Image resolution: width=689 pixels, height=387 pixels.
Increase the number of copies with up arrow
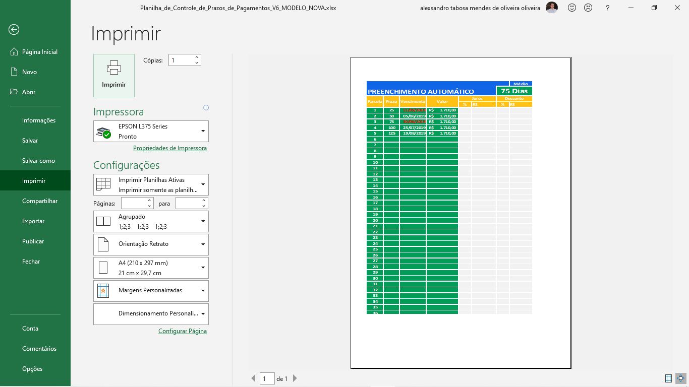pos(197,57)
